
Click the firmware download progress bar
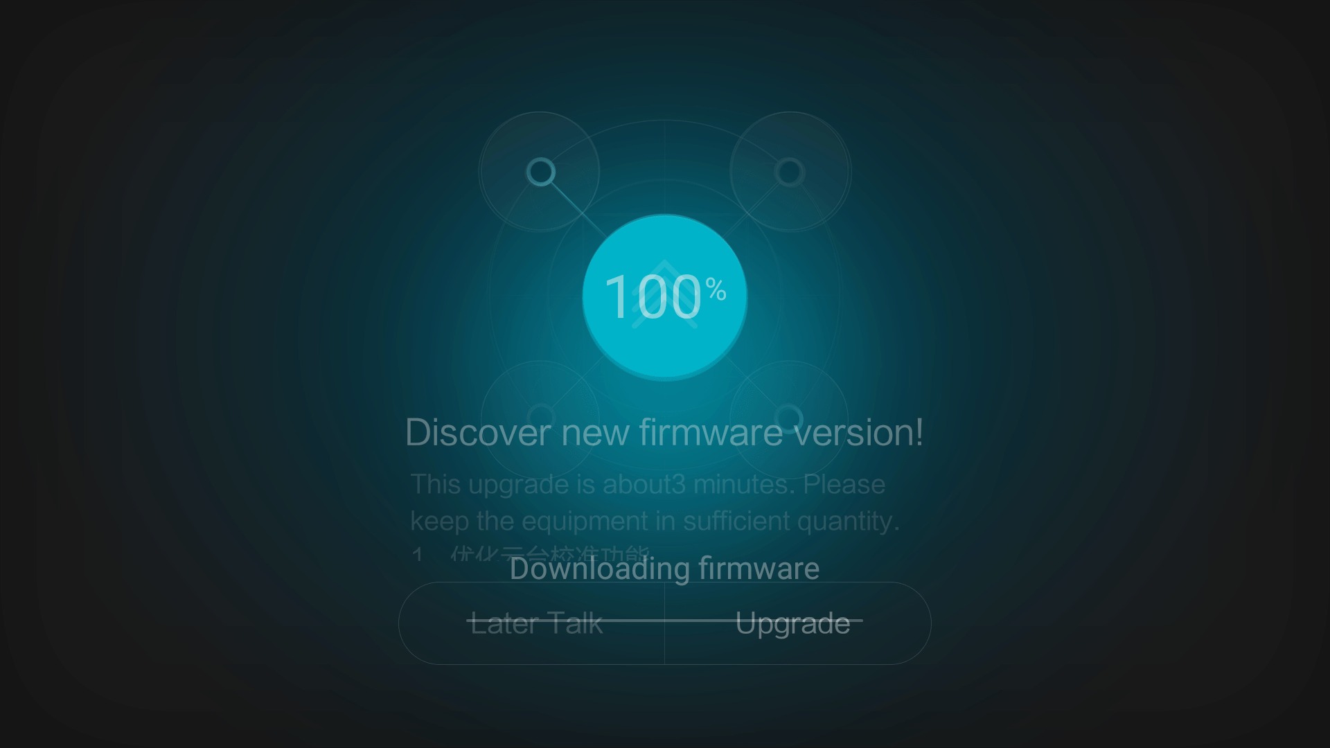665,621
